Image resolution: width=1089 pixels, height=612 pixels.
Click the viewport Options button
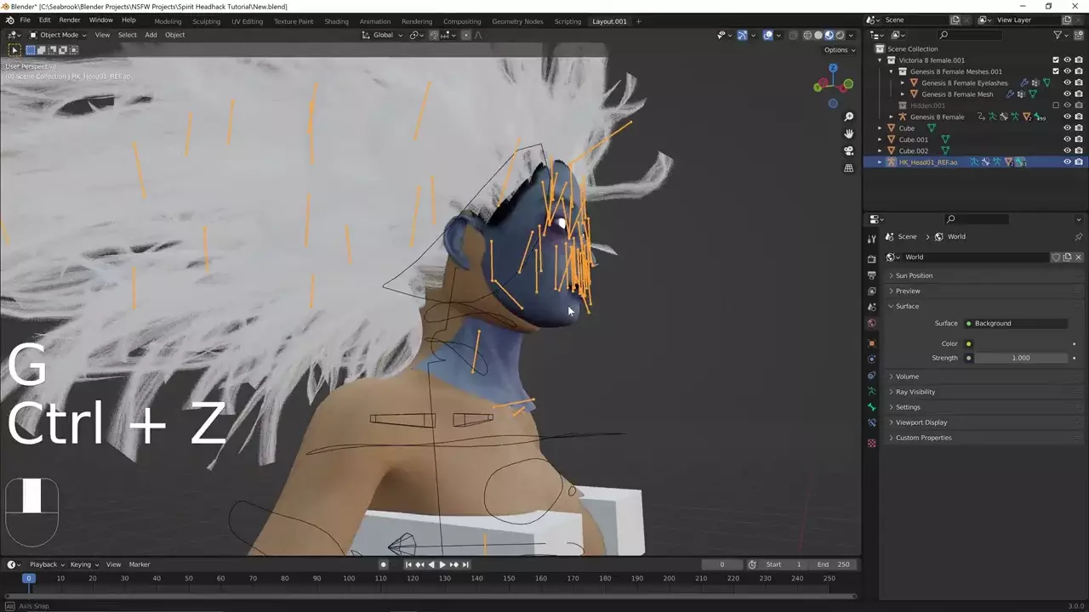coord(838,50)
